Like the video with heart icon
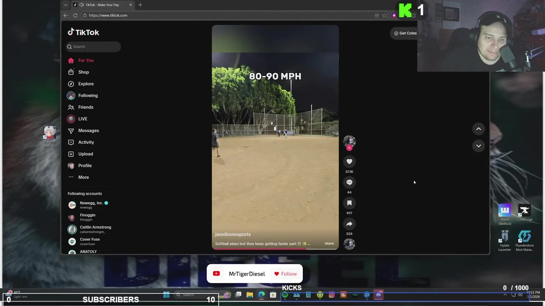Screen dimensions: 545x306 [x=349, y=161]
